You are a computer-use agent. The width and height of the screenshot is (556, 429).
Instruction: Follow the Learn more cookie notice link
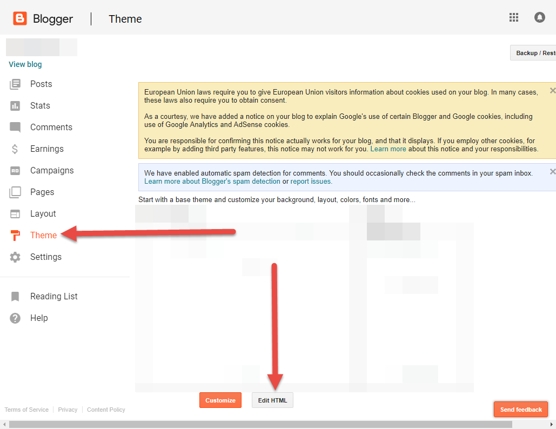(x=388, y=149)
